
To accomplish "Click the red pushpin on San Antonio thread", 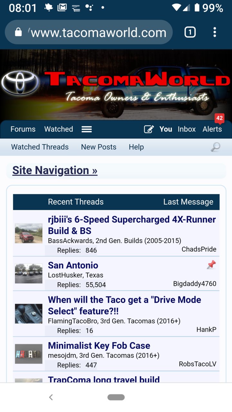I will (211, 265).
